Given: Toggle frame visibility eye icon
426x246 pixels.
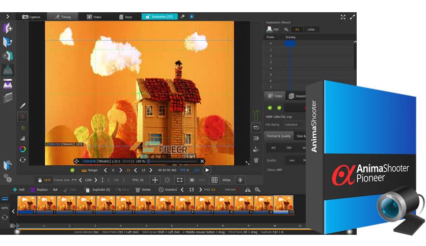Looking at the screenshot, I should tap(55, 190).
